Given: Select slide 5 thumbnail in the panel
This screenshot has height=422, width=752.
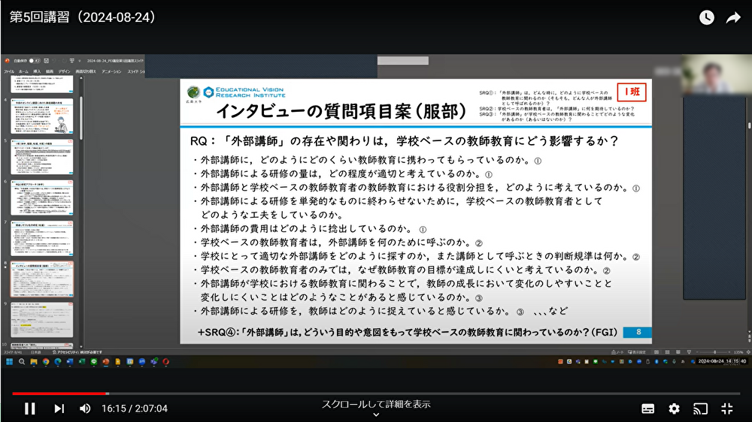Looking at the screenshot, I should (42, 157).
